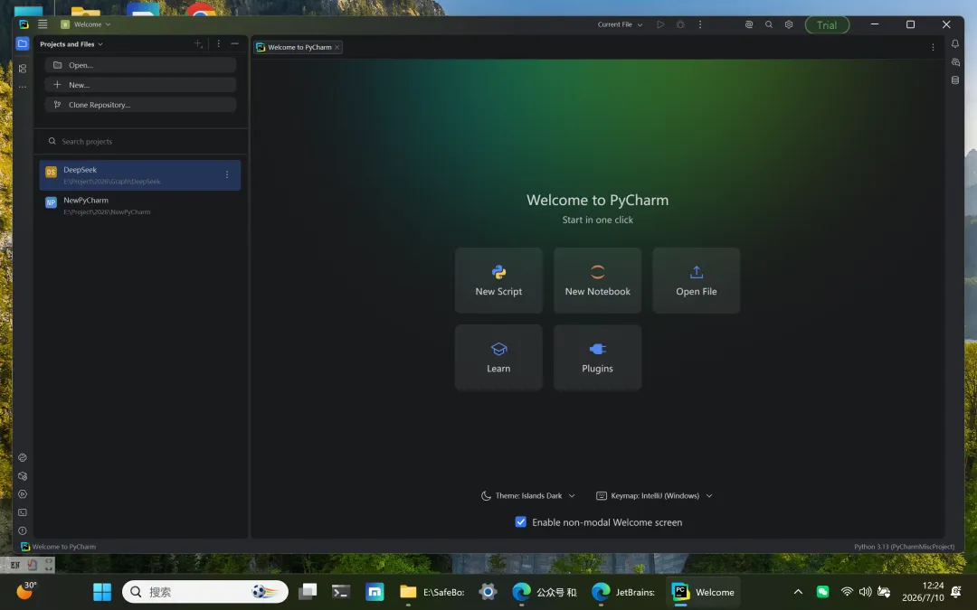Open the Structure tool window icon
The height and width of the screenshot is (610, 977).
tap(23, 69)
